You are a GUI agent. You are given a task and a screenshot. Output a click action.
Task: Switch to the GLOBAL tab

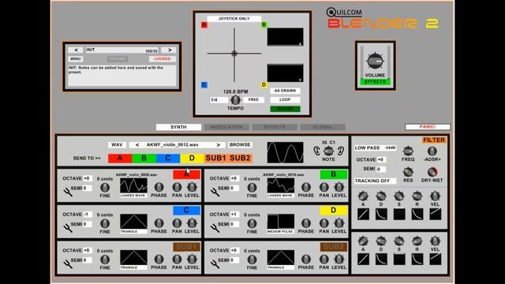coord(323,127)
